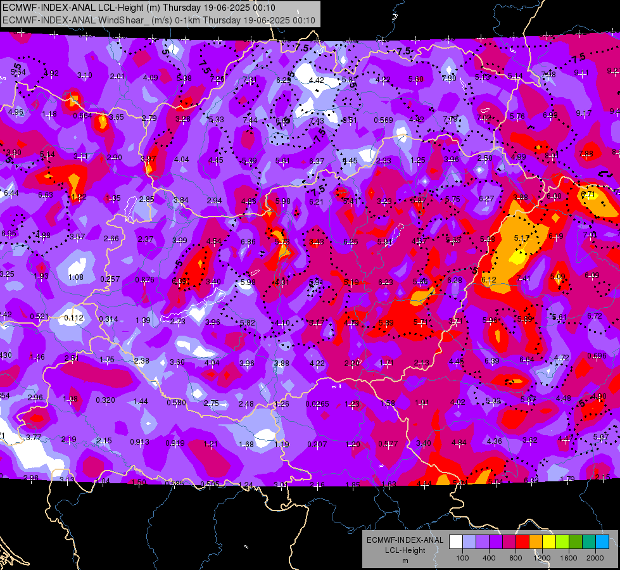Click legend tick label 1200
This screenshot has height=570, width=620.
click(x=541, y=558)
